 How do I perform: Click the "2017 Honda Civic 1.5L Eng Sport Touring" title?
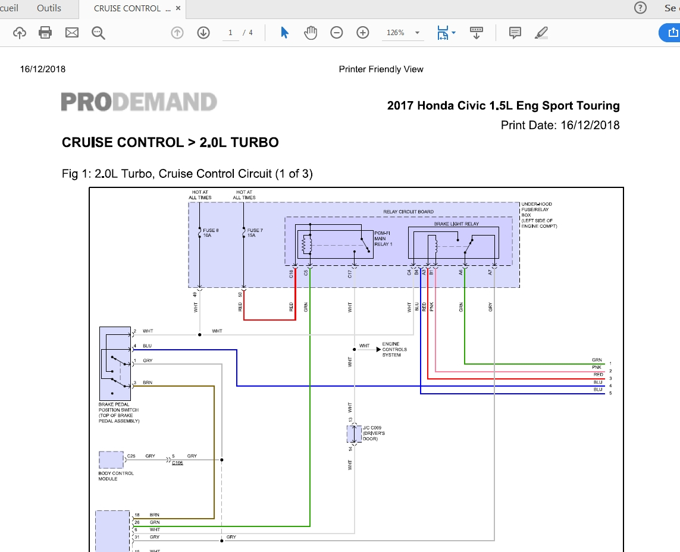(x=503, y=105)
